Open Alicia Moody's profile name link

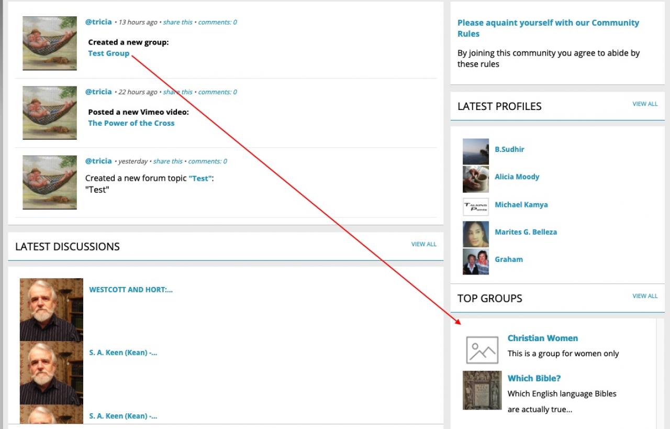coord(517,177)
